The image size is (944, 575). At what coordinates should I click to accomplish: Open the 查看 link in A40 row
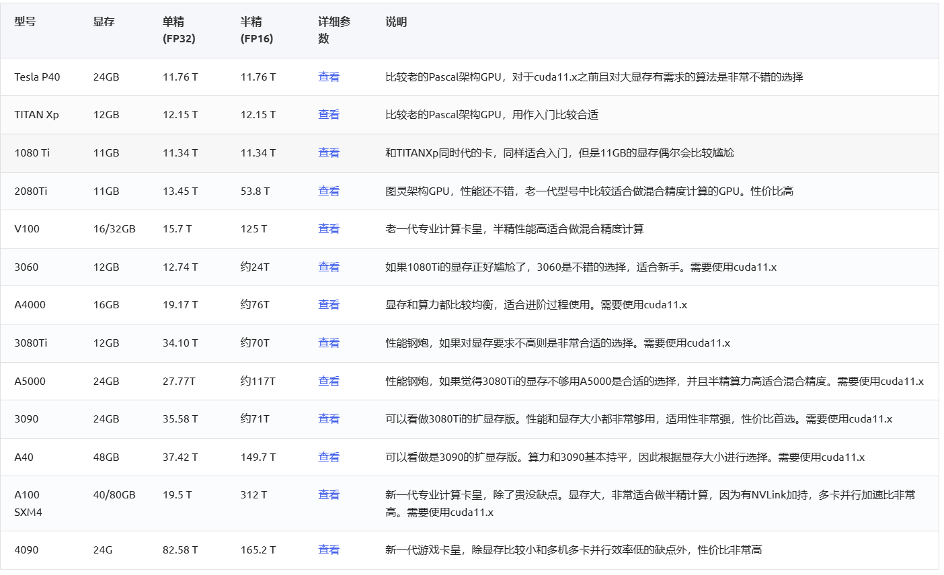[x=329, y=457]
